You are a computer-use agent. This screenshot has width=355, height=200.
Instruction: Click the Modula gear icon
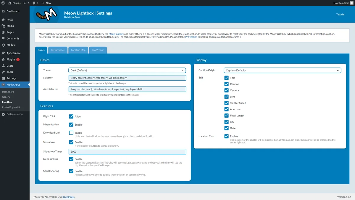(x=3, y=45)
